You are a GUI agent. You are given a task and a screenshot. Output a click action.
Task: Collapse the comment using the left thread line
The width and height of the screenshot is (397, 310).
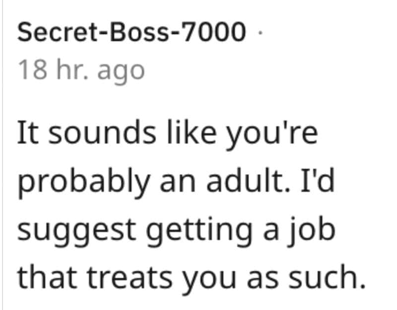(2, 155)
